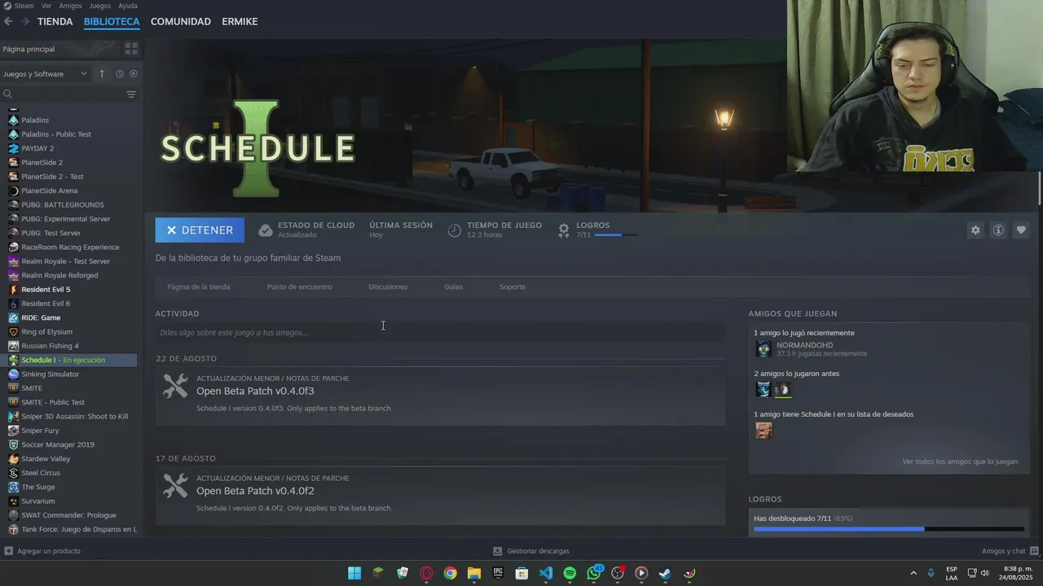
Task: Go forward with the navigation arrow
Action: pyautogui.click(x=25, y=22)
